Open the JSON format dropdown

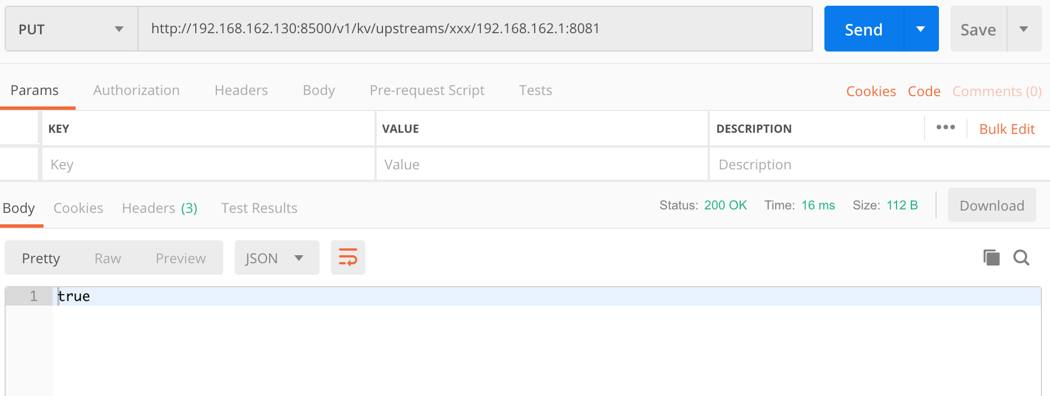[x=277, y=258]
